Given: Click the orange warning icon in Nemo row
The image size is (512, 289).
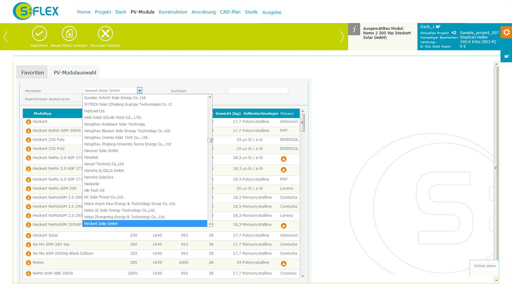Looking at the screenshot, I should click(x=284, y=264).
